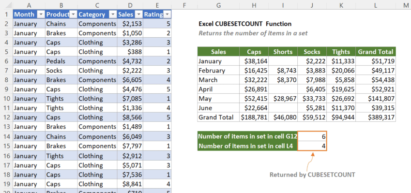This screenshot has height=193, width=411.
Task: Open the Product column filter dropdown
Action: [73, 15]
